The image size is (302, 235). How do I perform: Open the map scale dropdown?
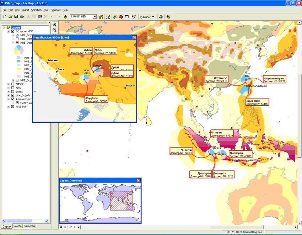coord(95,17)
